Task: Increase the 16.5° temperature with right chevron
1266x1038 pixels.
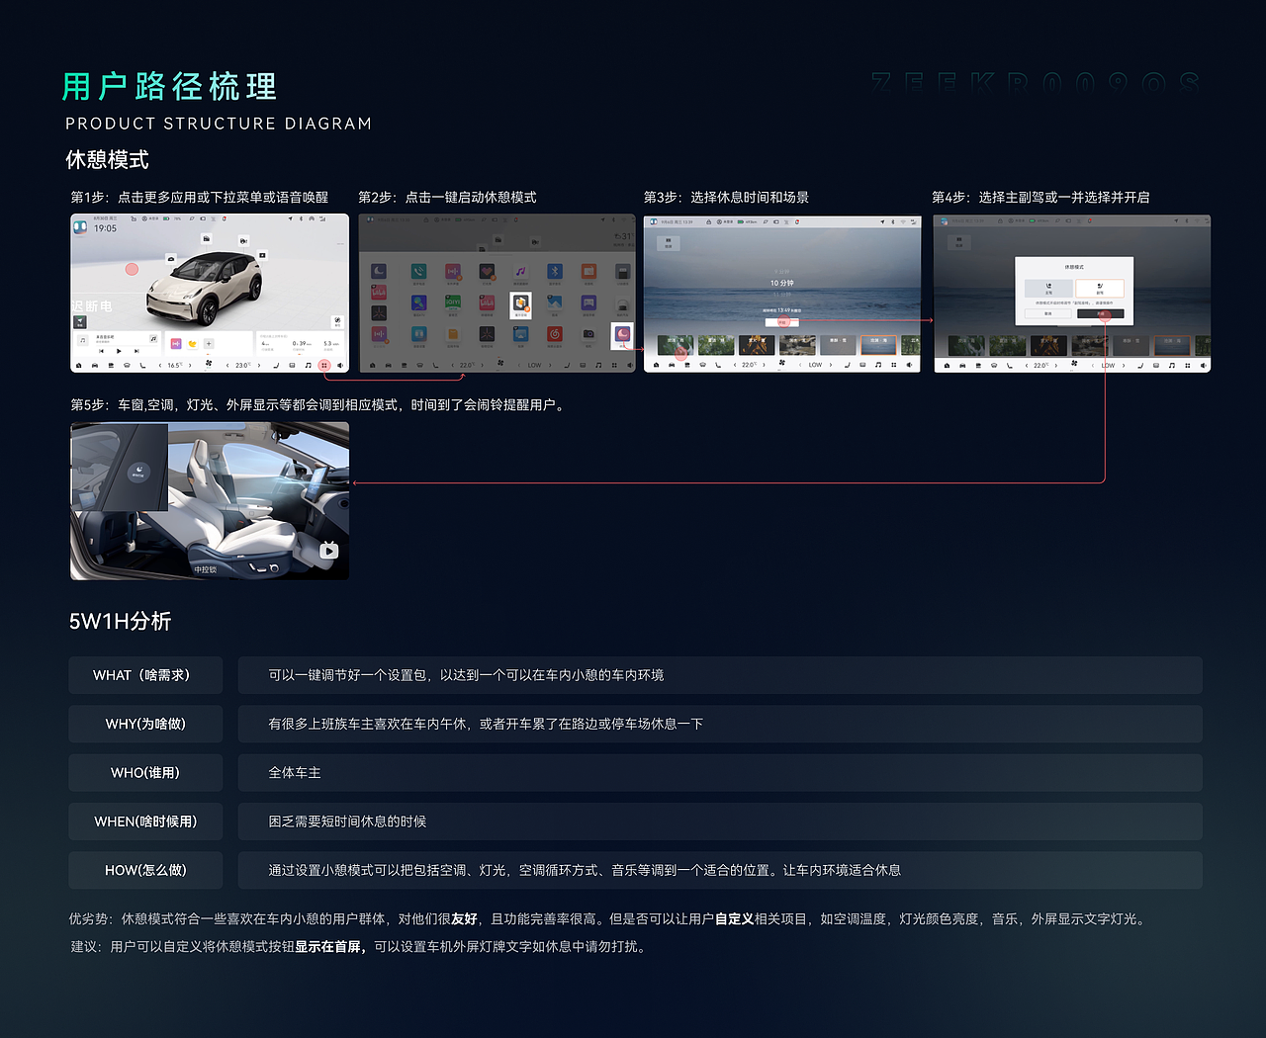Action: click(190, 365)
